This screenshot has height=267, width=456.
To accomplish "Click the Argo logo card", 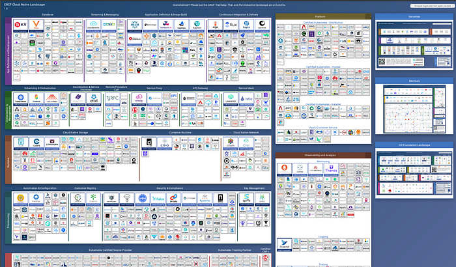I will [x=215, y=25].
